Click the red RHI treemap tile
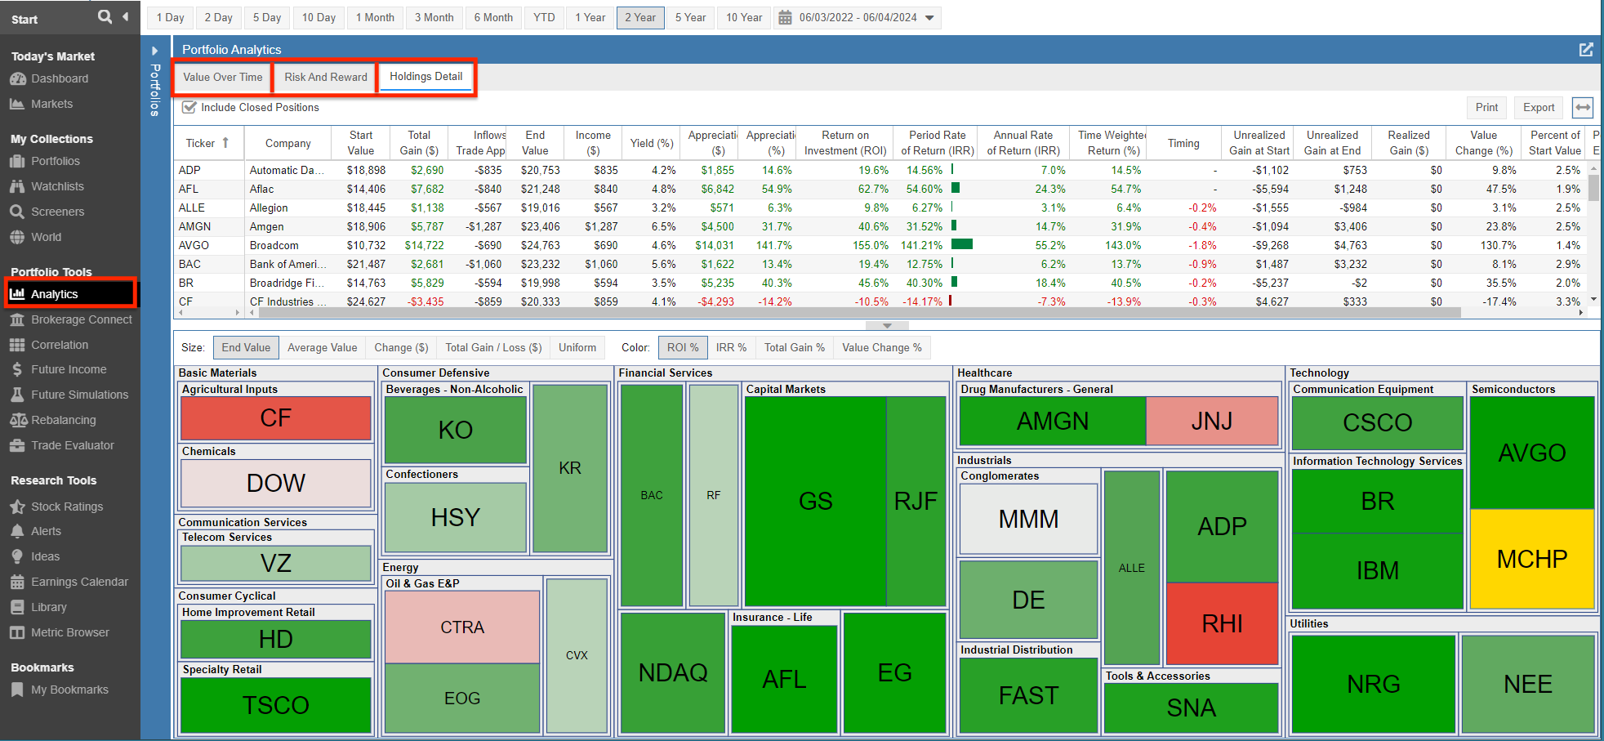 click(1222, 623)
